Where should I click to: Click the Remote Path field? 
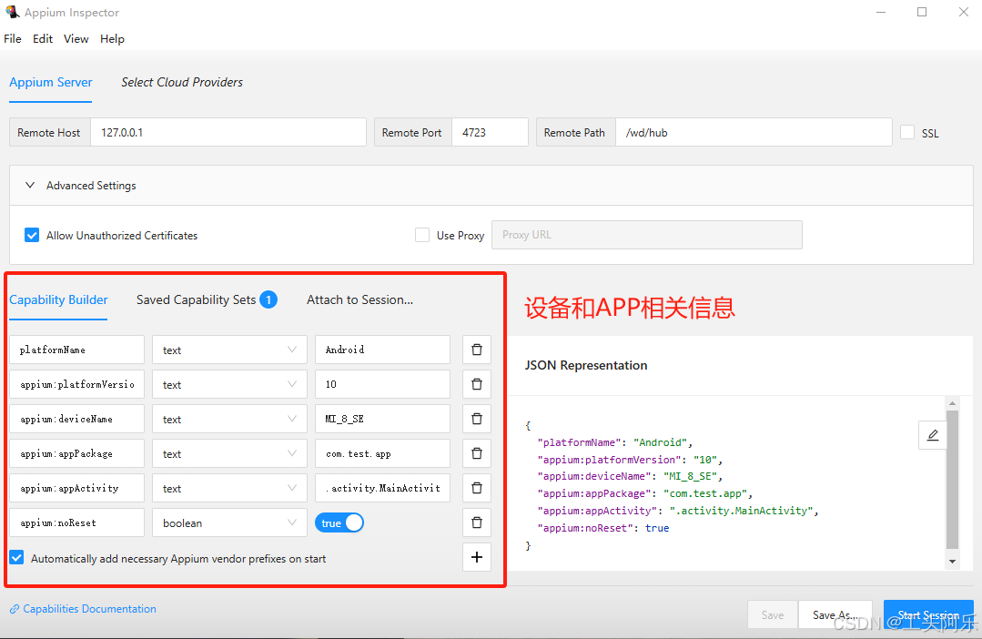(x=754, y=132)
